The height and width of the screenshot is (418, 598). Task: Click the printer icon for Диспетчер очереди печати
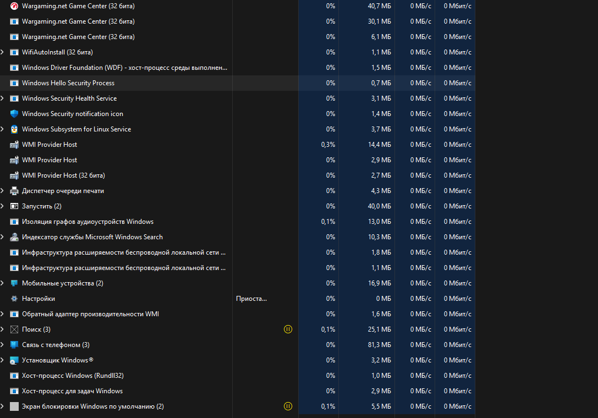coord(14,191)
